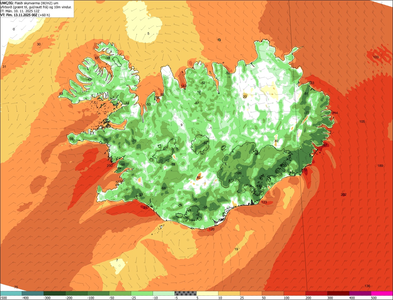The width and height of the screenshot is (393, 300).
Task: Click the "123" value off the southeast coast
Action: 264,202
